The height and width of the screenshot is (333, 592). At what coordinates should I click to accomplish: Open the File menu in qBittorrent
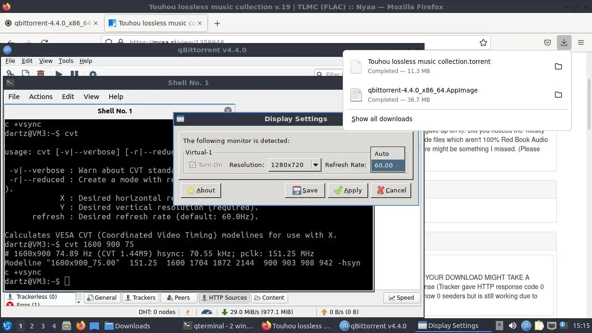(10, 61)
